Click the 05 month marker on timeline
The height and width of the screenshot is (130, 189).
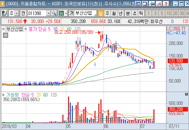pos(68,126)
